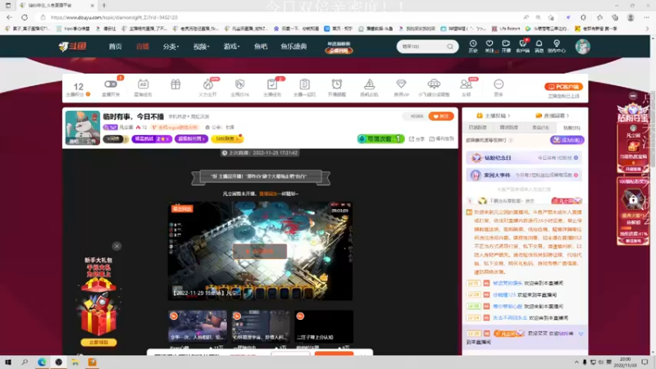Click the 直播回放 orange replay link
The image size is (656, 369).
(268, 194)
